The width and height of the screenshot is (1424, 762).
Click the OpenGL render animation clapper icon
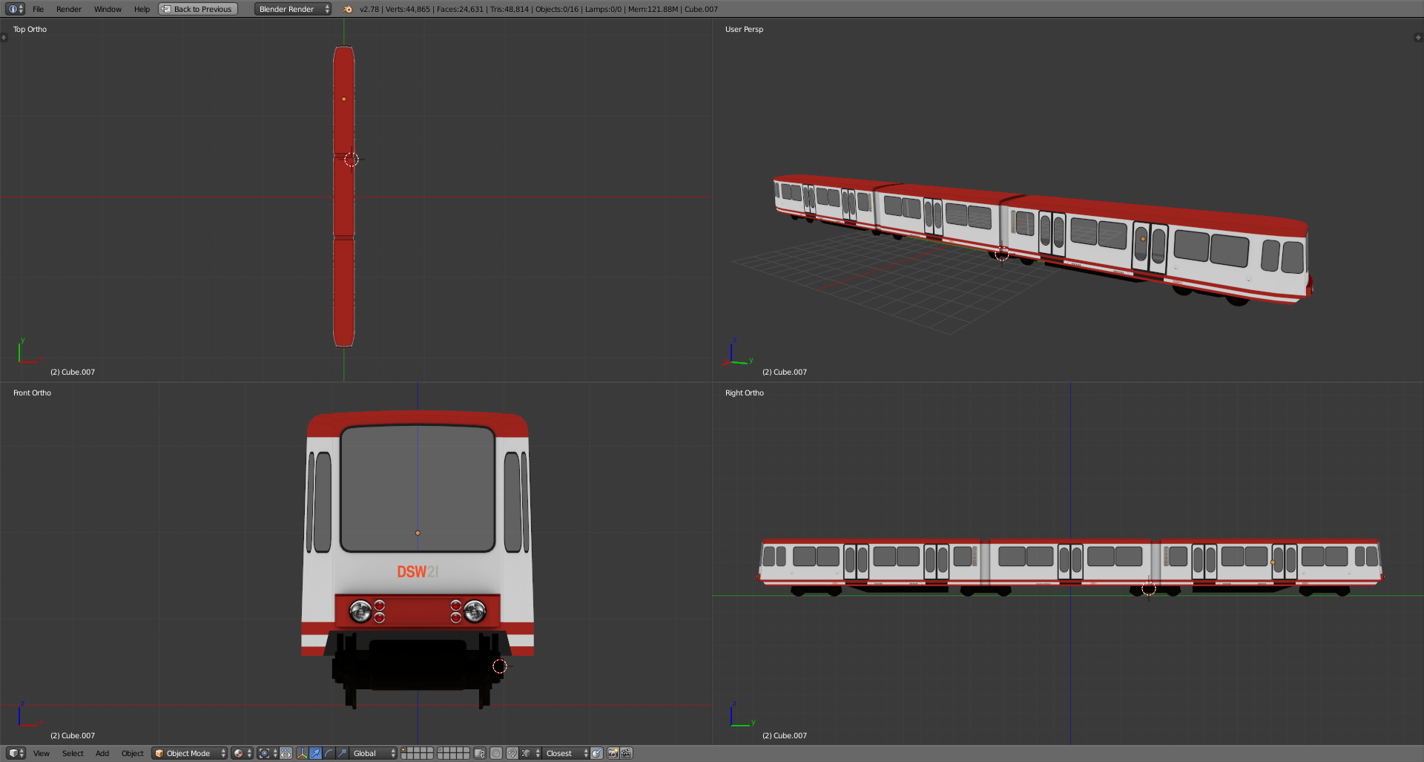point(627,753)
